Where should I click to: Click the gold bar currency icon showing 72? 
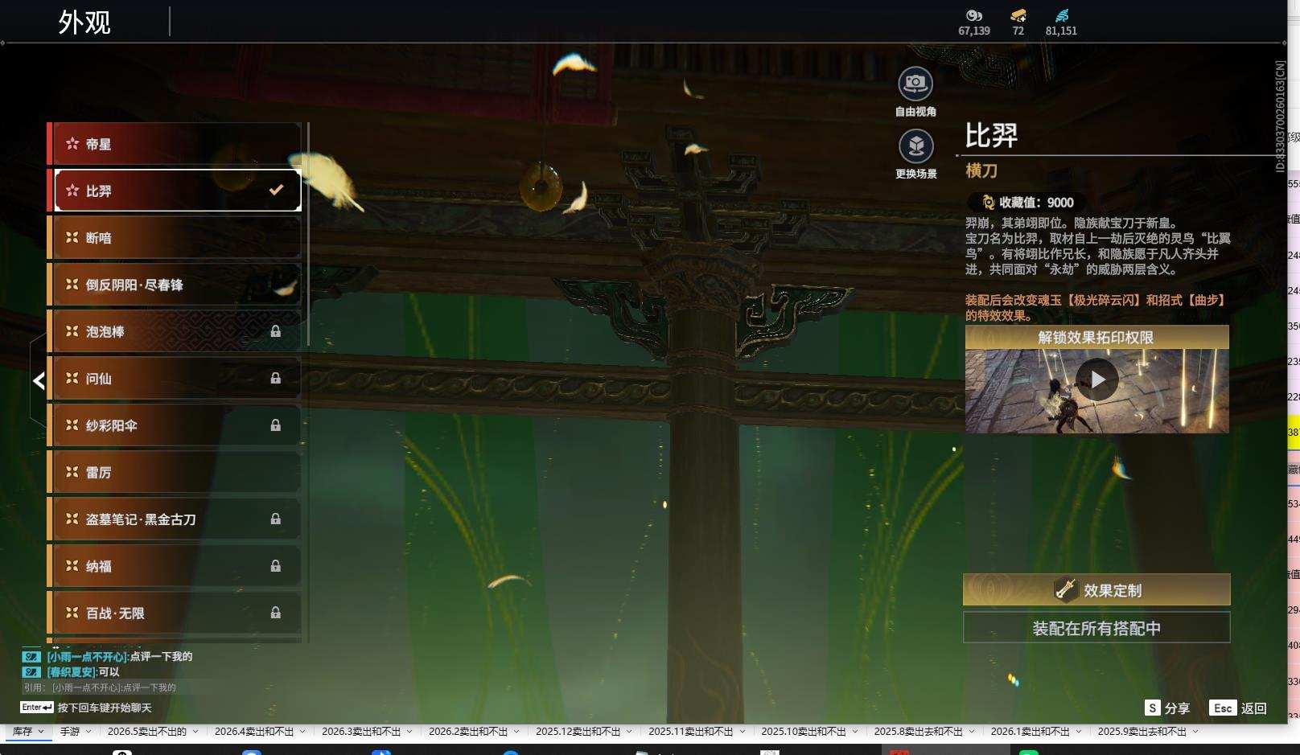pos(1018,15)
